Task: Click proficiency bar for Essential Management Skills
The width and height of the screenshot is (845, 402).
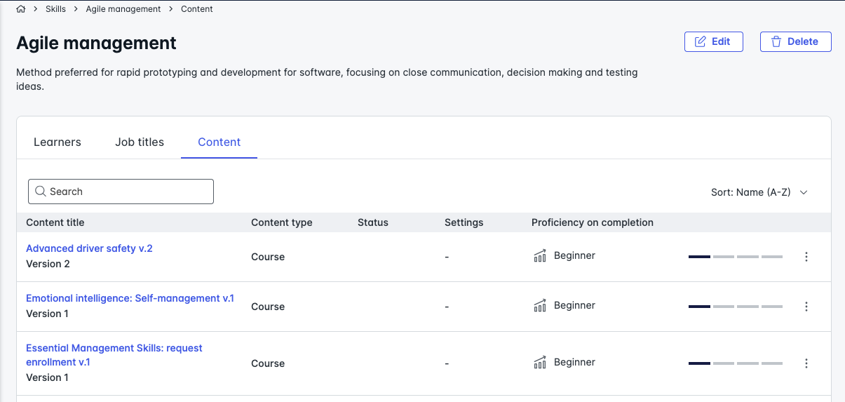Action: (736, 363)
